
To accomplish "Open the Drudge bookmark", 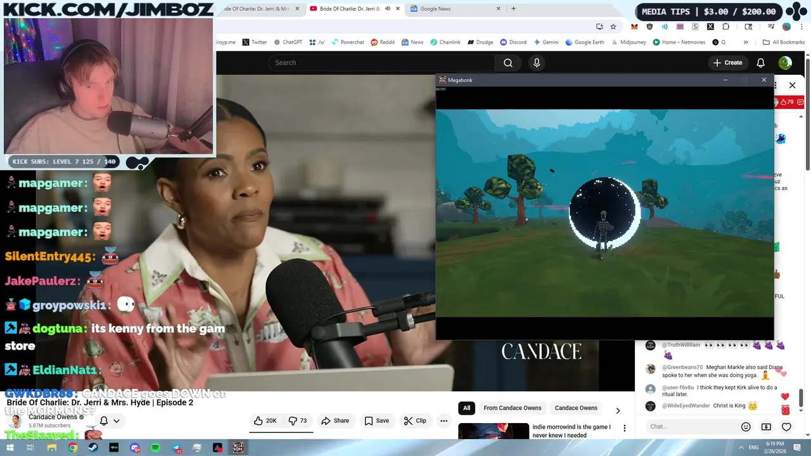I will (x=480, y=42).
